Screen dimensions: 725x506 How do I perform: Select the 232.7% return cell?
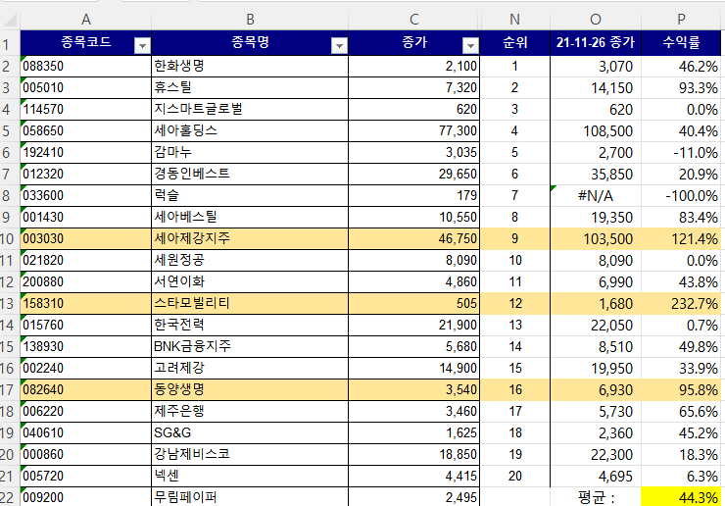[x=681, y=304]
